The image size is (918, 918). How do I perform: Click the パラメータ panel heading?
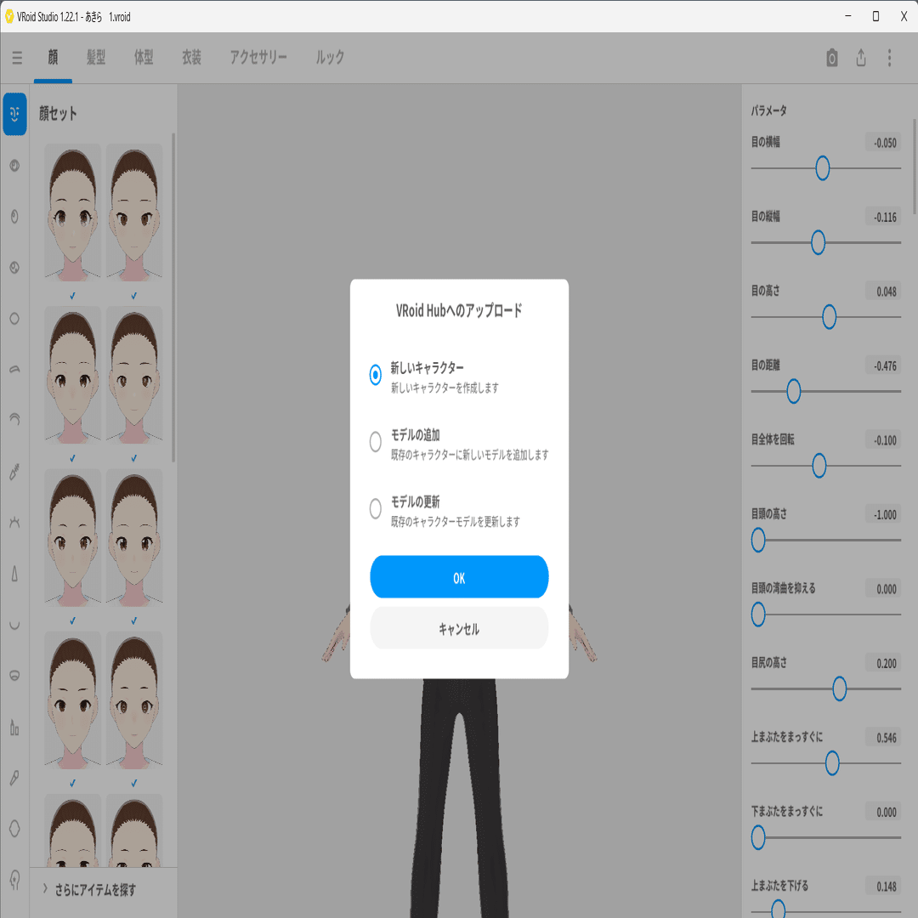[768, 110]
